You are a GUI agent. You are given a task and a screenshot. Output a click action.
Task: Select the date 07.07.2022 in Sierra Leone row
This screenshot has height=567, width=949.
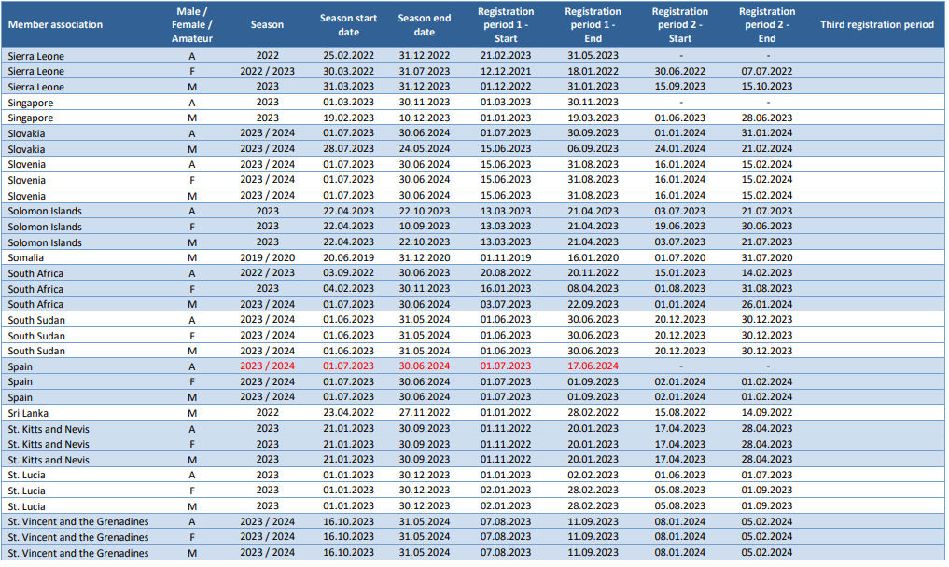pos(767,72)
